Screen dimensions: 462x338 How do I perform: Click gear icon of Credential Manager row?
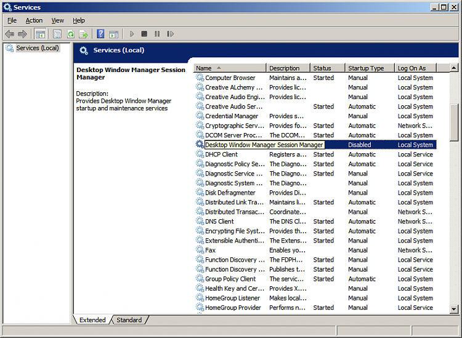pos(200,116)
